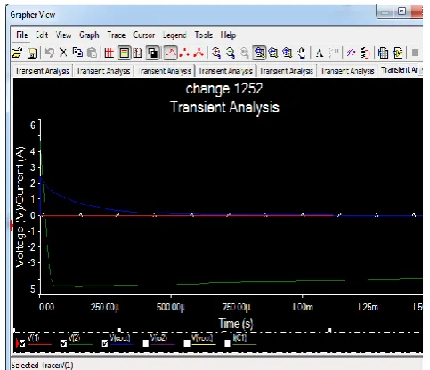
Task: Toggle the highlighted red curve markers icon
Action: [171, 52]
